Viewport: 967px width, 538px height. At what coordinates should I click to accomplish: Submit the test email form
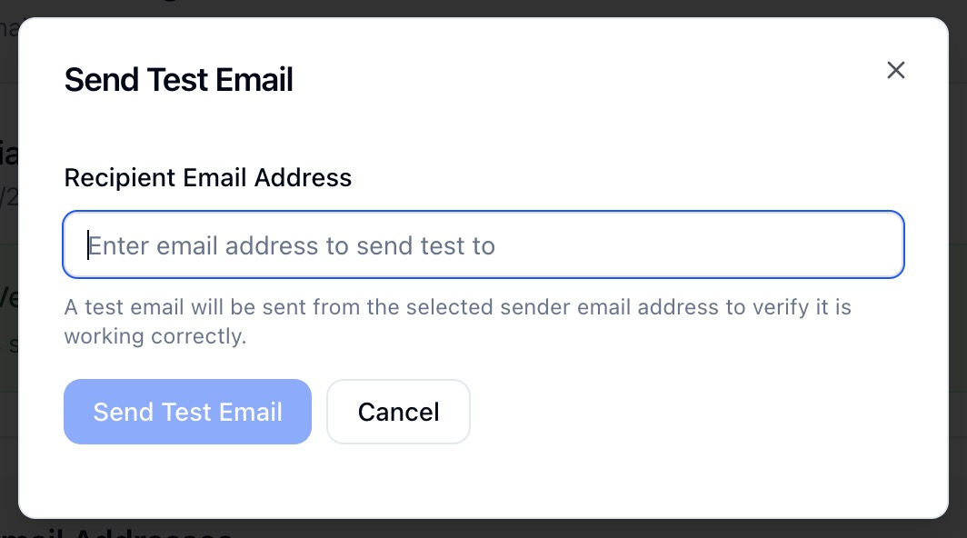(x=187, y=412)
